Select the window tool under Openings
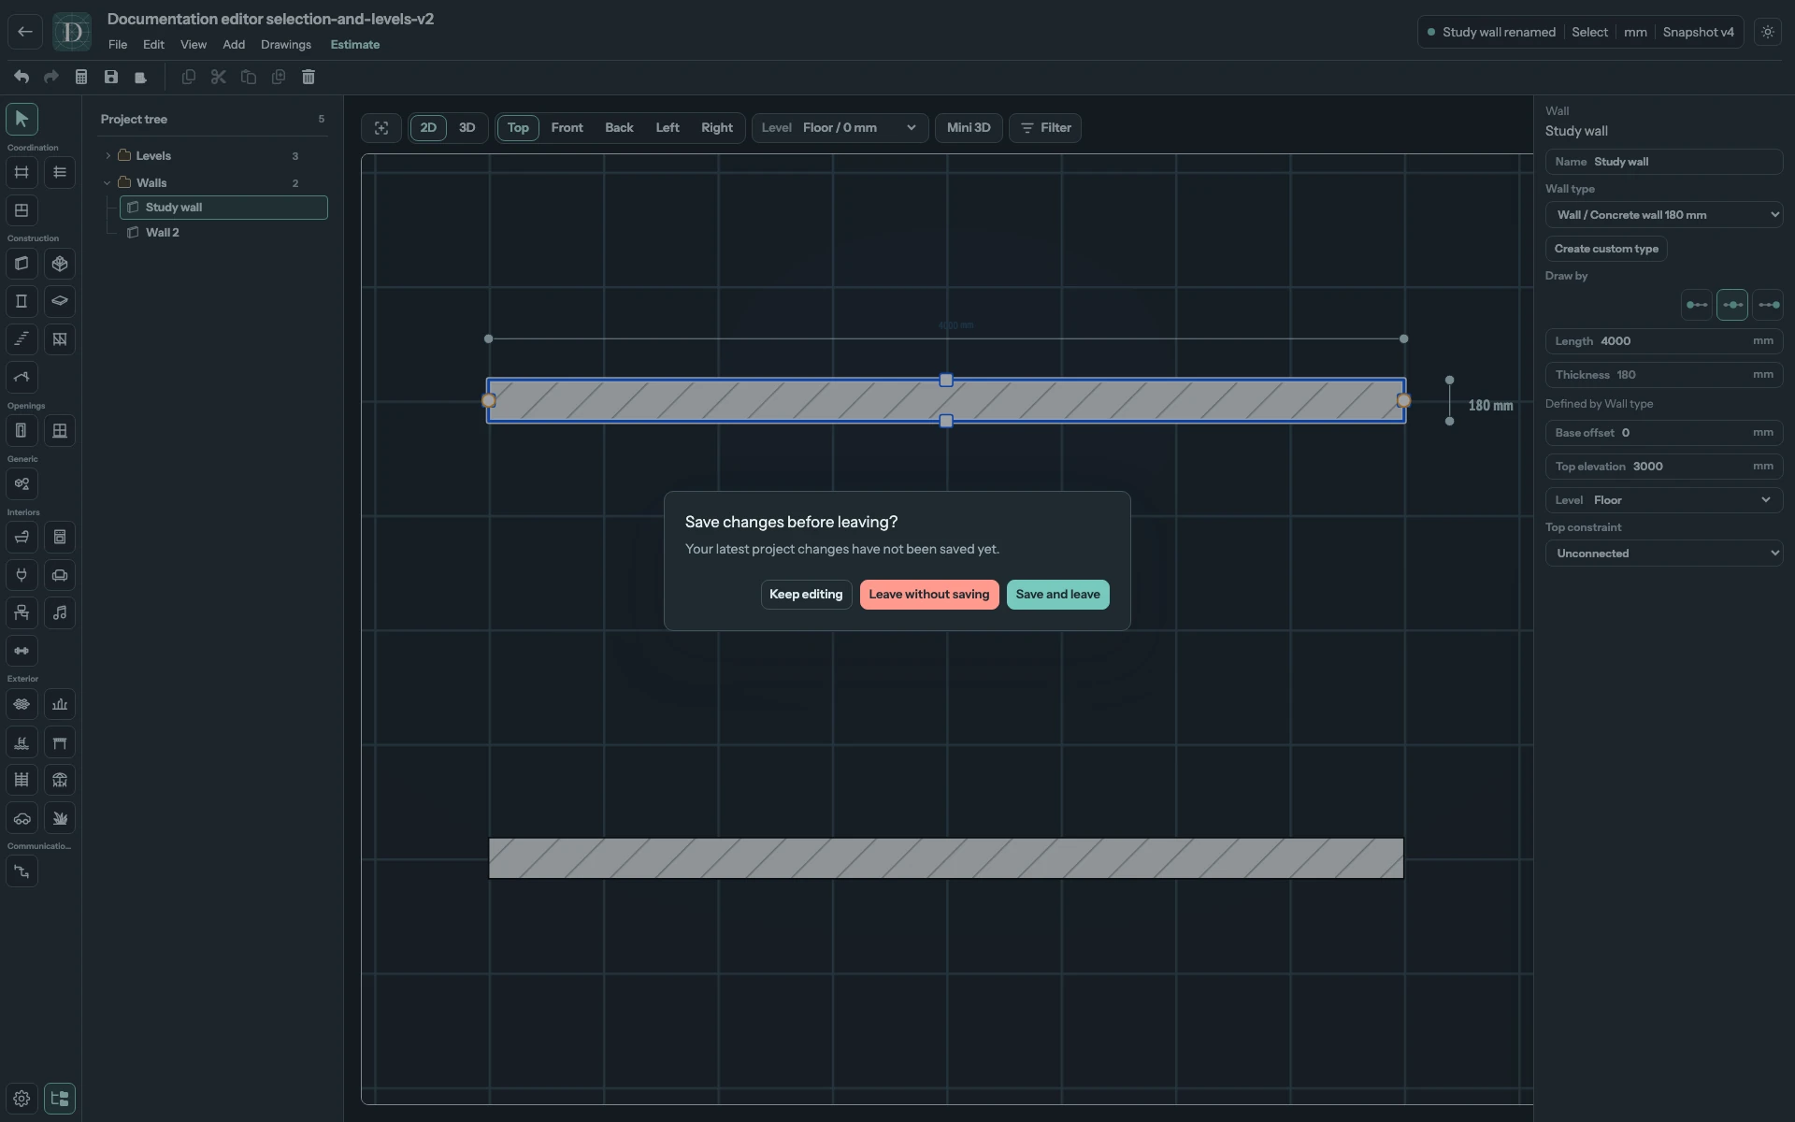The width and height of the screenshot is (1795, 1122). click(x=60, y=431)
